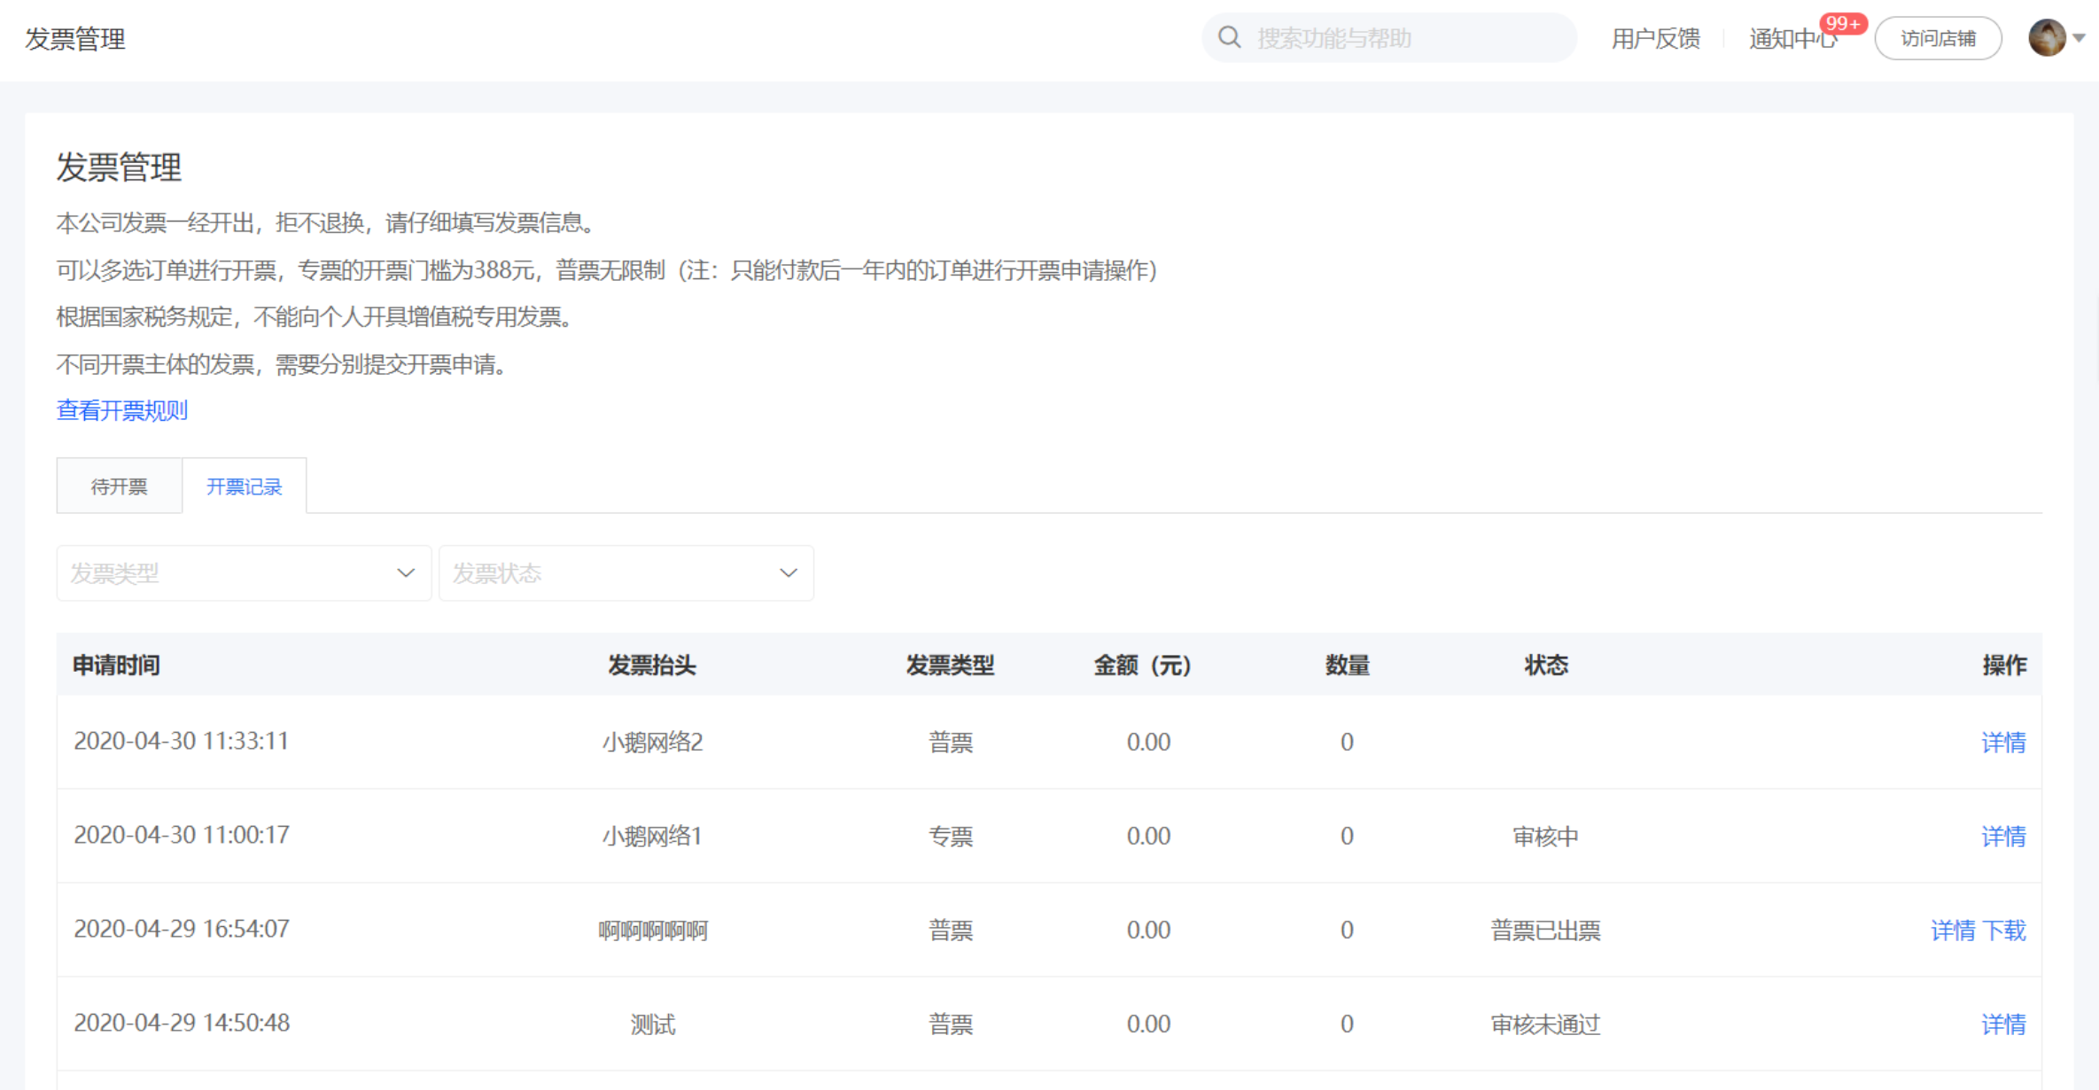Click the 普票已出票 status cell
2099x1090 pixels.
point(1546,930)
